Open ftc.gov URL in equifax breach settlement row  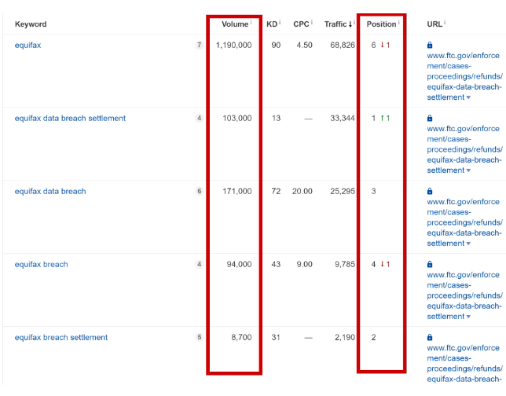point(464,364)
